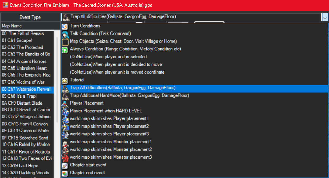Select map 0B Ch10 Revolt at Carcin
Screen dimensions: 329x178
[x=27, y=110]
